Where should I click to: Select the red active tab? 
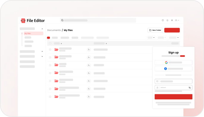[x=48, y=38]
